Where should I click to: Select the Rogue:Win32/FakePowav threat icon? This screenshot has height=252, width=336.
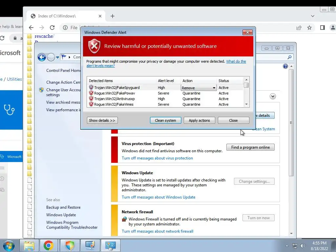click(x=91, y=93)
